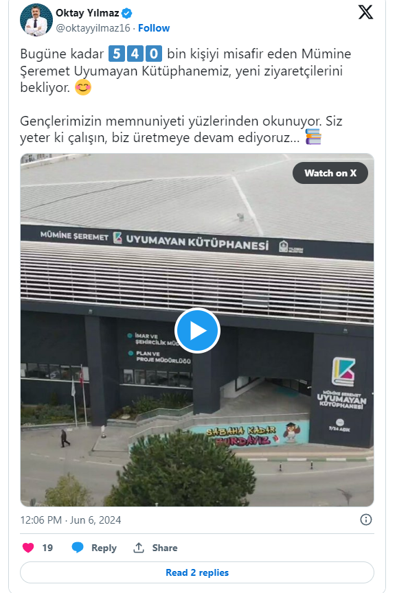Play the library video

click(197, 331)
